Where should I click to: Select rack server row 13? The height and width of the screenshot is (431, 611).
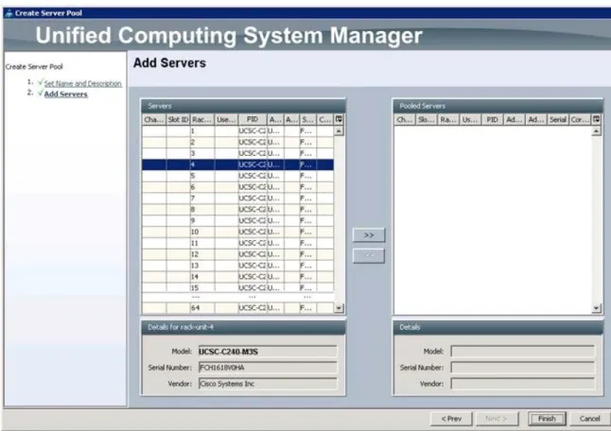(x=237, y=266)
